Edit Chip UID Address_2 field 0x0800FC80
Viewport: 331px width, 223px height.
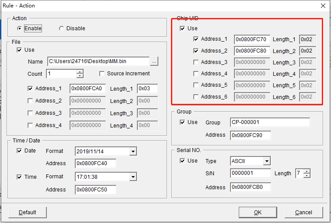[252, 51]
